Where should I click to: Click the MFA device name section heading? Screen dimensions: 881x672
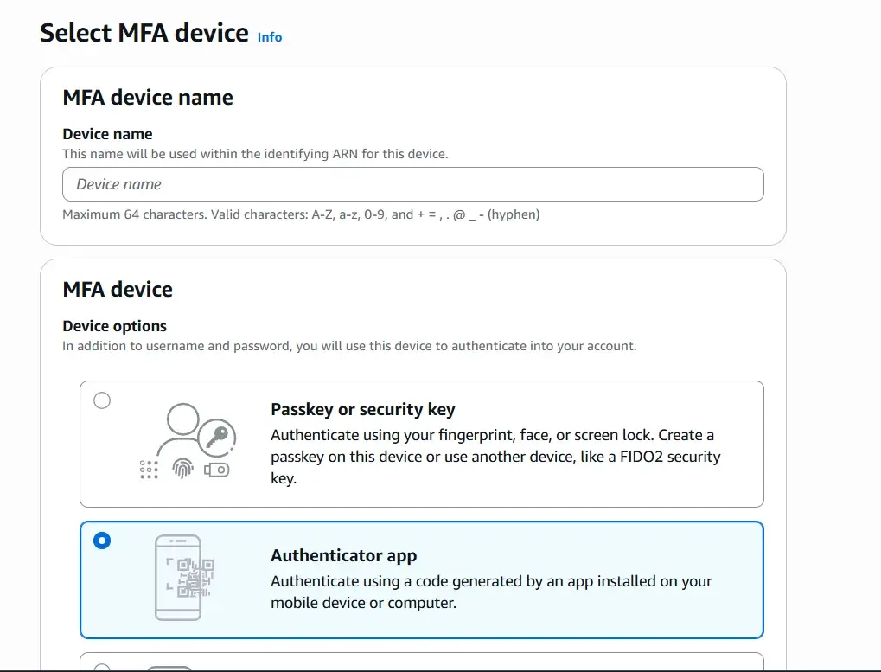coord(147,97)
